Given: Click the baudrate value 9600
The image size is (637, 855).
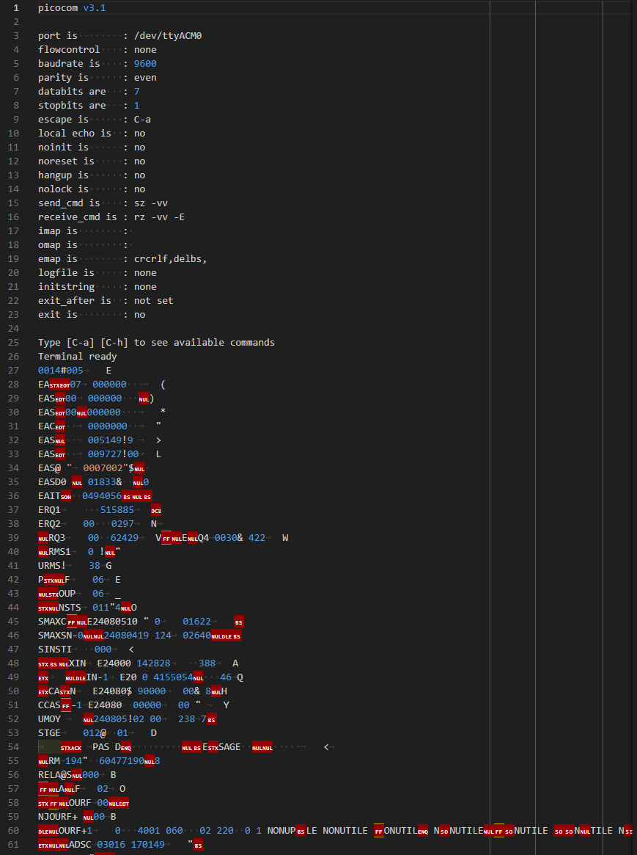Looking at the screenshot, I should tap(145, 63).
